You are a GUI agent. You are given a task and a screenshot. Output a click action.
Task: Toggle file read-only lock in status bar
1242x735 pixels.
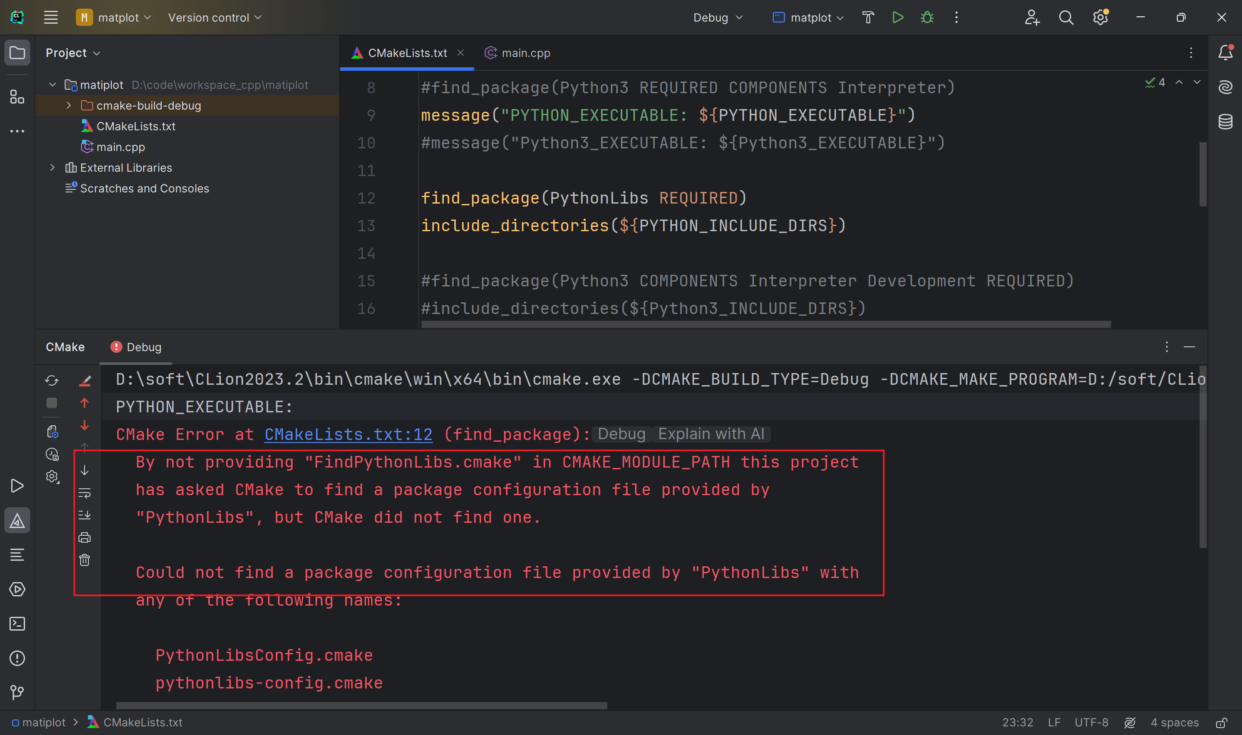[x=1221, y=722]
